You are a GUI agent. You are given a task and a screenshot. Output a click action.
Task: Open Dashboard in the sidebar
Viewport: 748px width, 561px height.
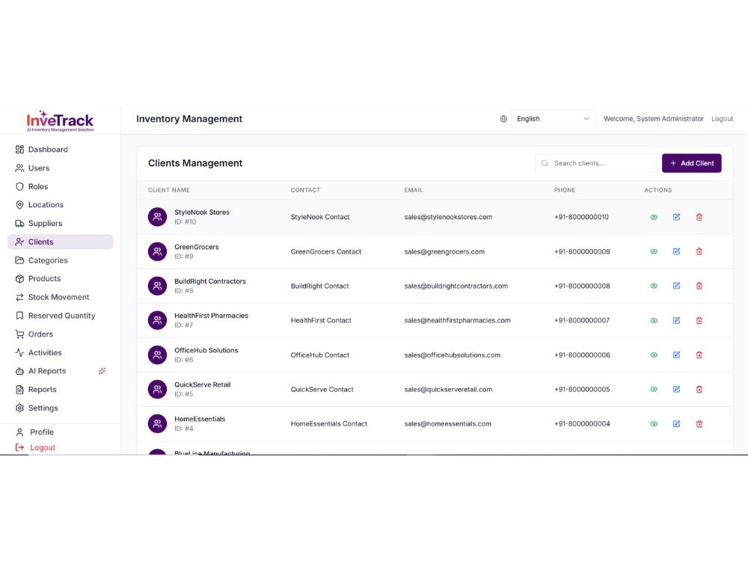(x=61, y=150)
